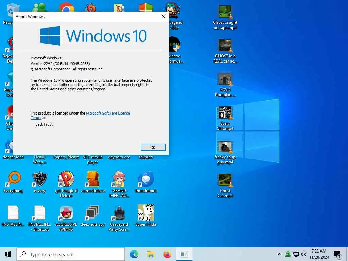
Task: Open Microsoft Edge from taskbar
Action: [134, 254]
